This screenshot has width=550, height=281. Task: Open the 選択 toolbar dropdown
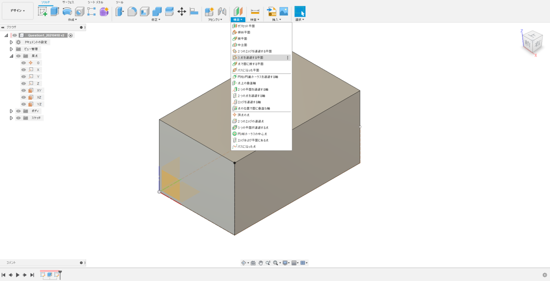point(300,20)
